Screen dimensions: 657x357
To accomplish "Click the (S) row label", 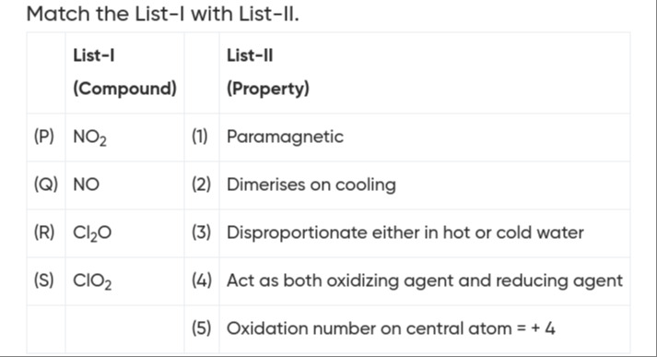I will pos(43,280).
